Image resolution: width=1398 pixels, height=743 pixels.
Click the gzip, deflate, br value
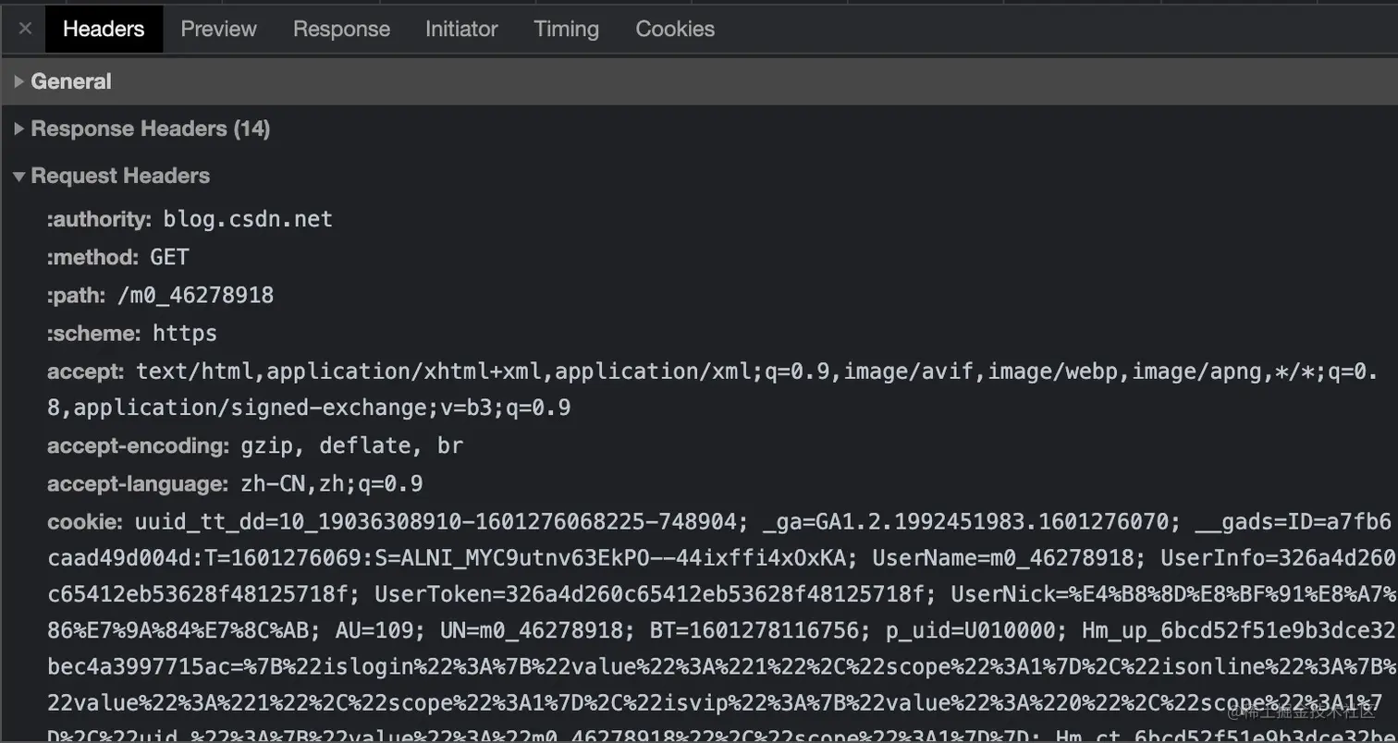(351, 446)
